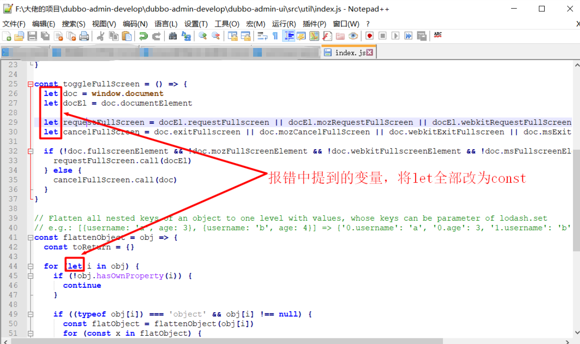Start recording a macro

tap(370, 36)
